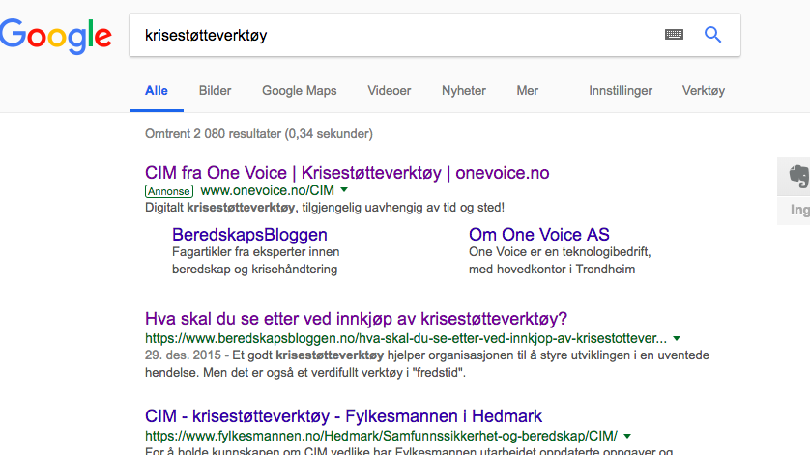The image size is (810, 455).
Task: Open Innstillinger menu
Action: tap(621, 91)
